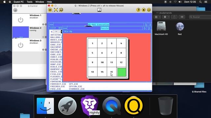The width and height of the screenshot is (211, 118).
Task: Select FONTEDIT.EXE in file list
Action: coord(58,84)
